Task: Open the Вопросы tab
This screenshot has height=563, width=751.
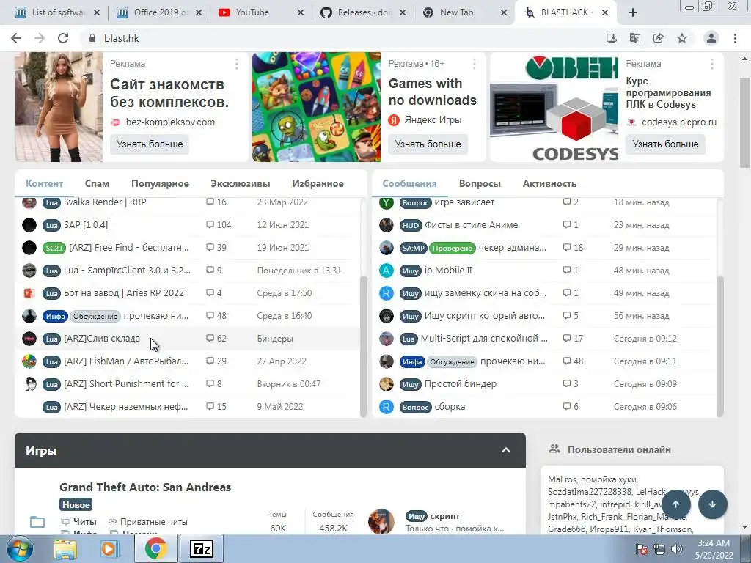Action: pyautogui.click(x=480, y=183)
